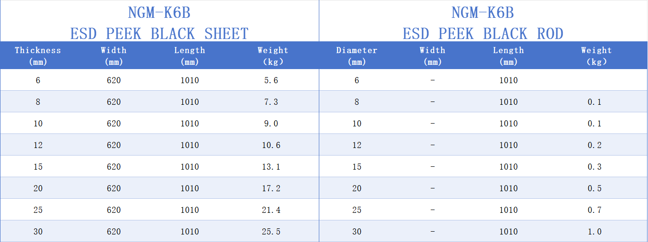648x242 pixels.
Task: Select the 21.4 weight cell
Action: click(271, 210)
